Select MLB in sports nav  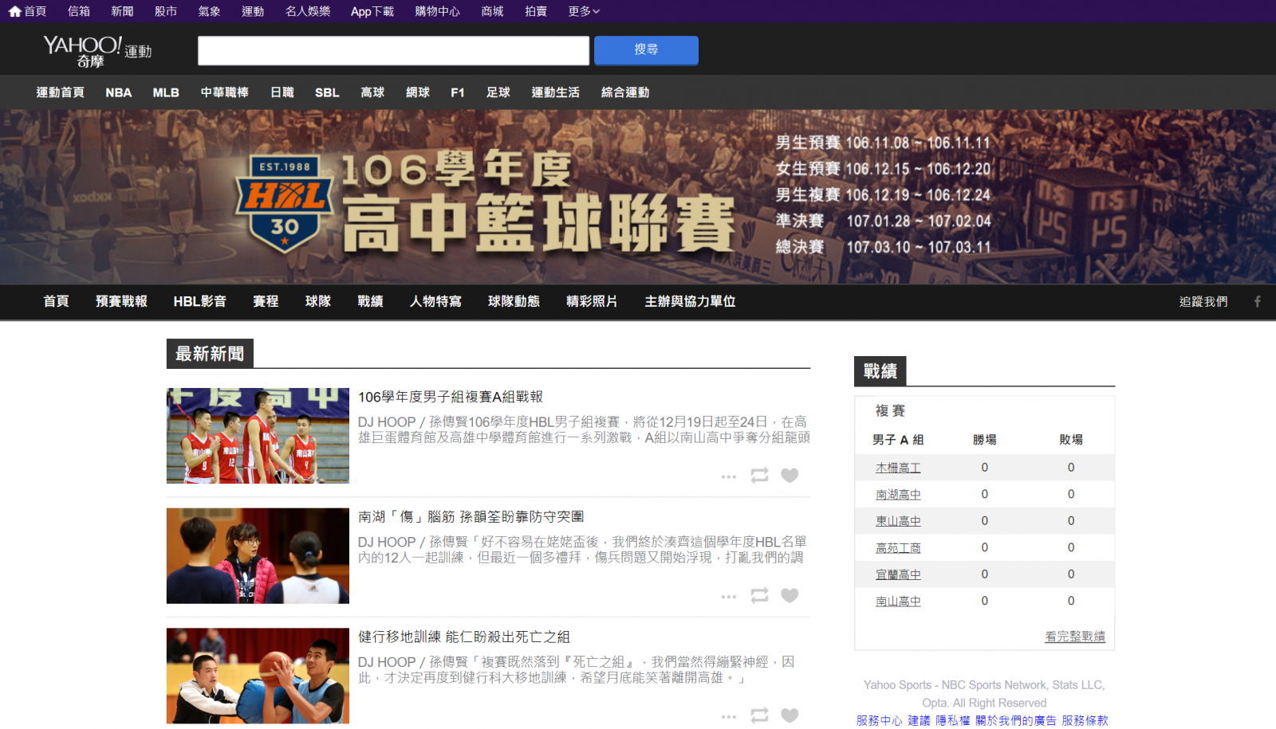(x=166, y=92)
